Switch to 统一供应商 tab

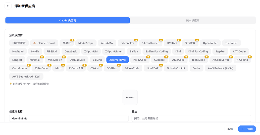coord(192,20)
